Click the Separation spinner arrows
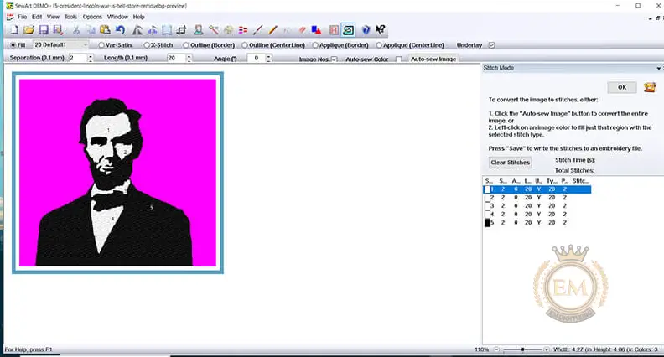The width and height of the screenshot is (664, 357). click(x=91, y=58)
